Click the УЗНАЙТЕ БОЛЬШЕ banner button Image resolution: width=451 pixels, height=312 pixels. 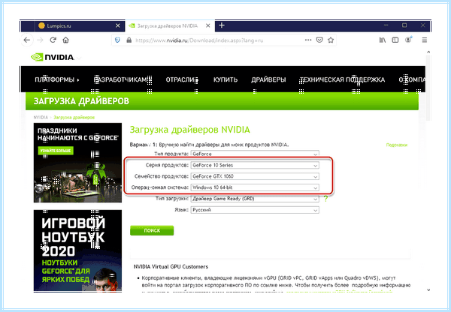56,151
